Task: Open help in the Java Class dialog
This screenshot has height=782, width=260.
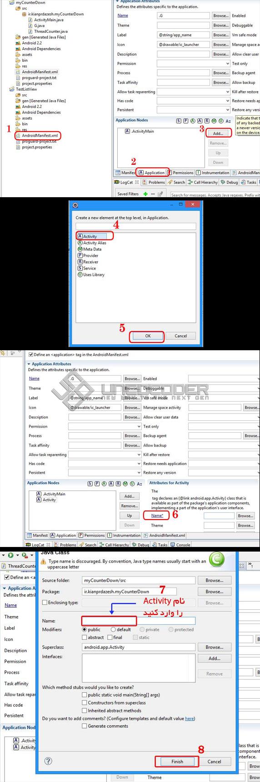Action: [x=48, y=761]
